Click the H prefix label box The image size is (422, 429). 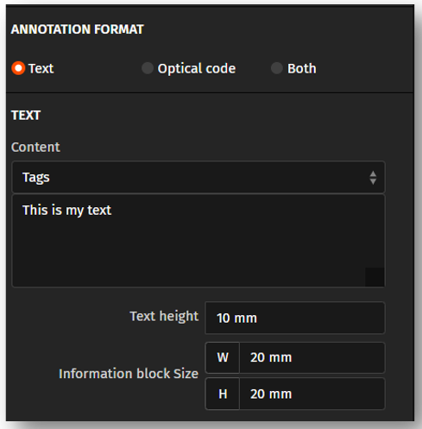click(223, 394)
